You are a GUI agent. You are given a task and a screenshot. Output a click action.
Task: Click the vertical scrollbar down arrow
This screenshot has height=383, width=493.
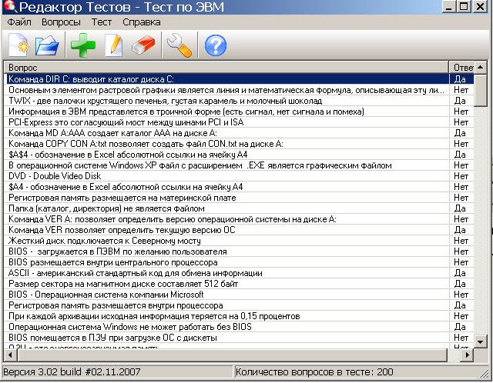(481, 341)
